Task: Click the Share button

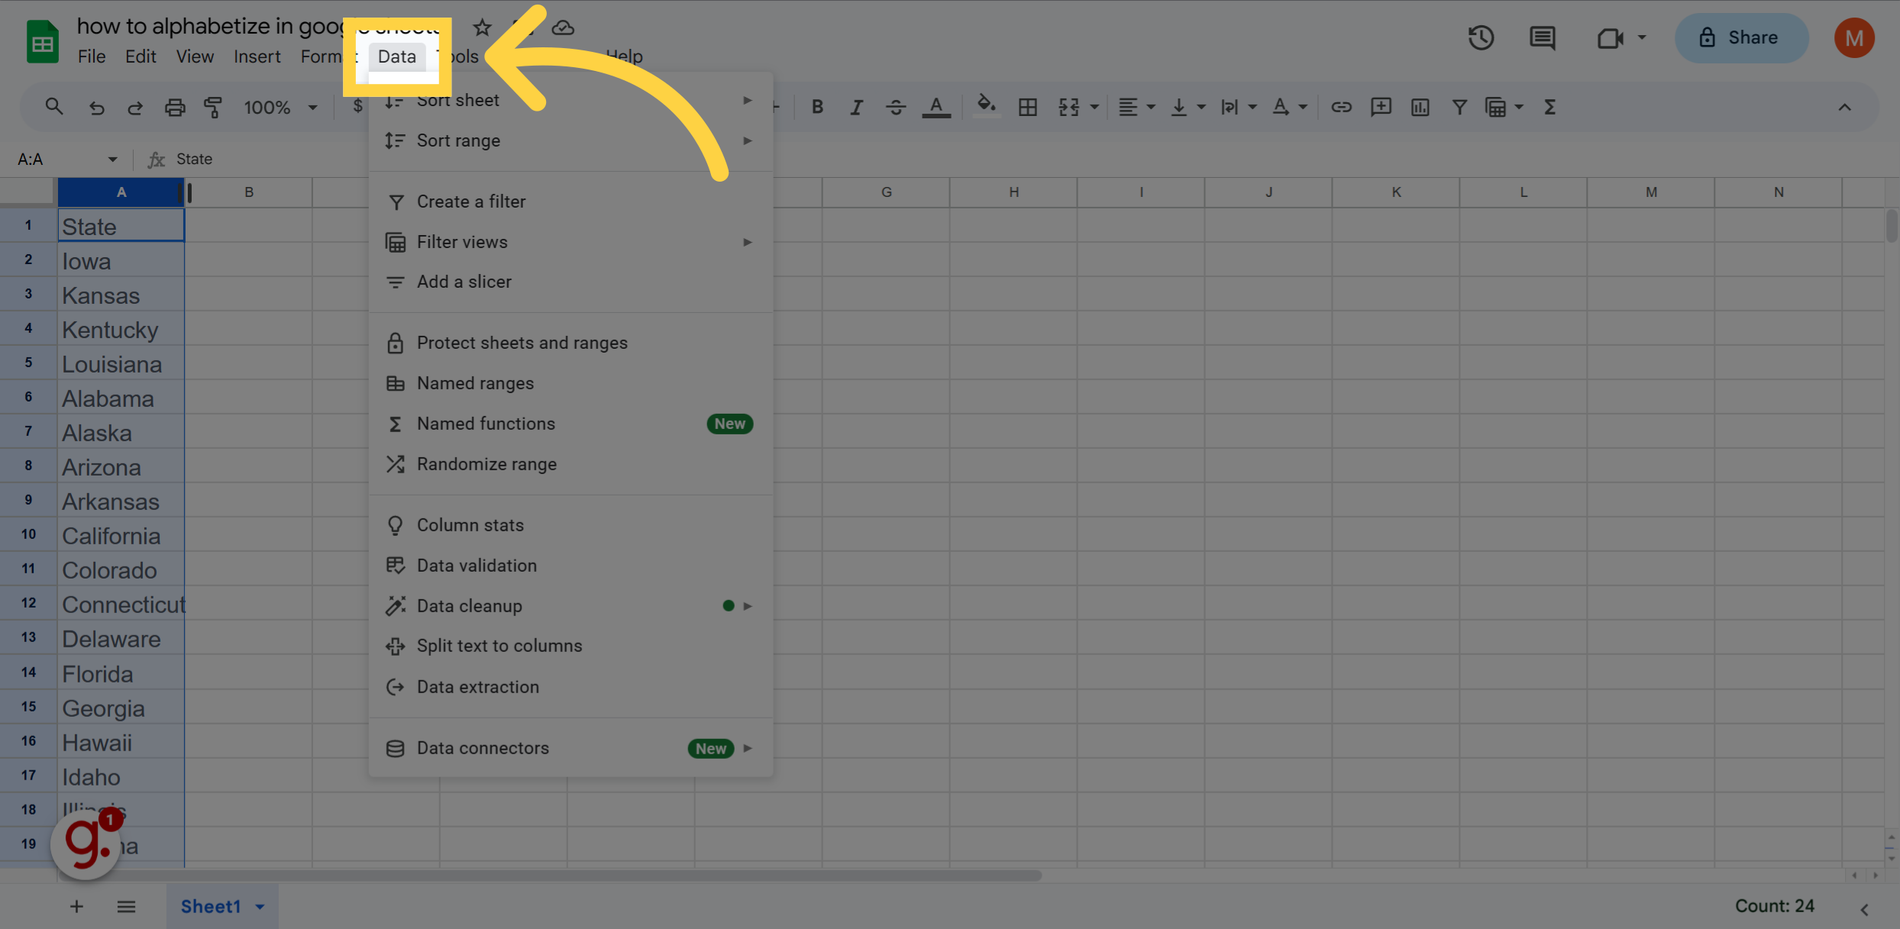Action: pyautogui.click(x=1740, y=37)
